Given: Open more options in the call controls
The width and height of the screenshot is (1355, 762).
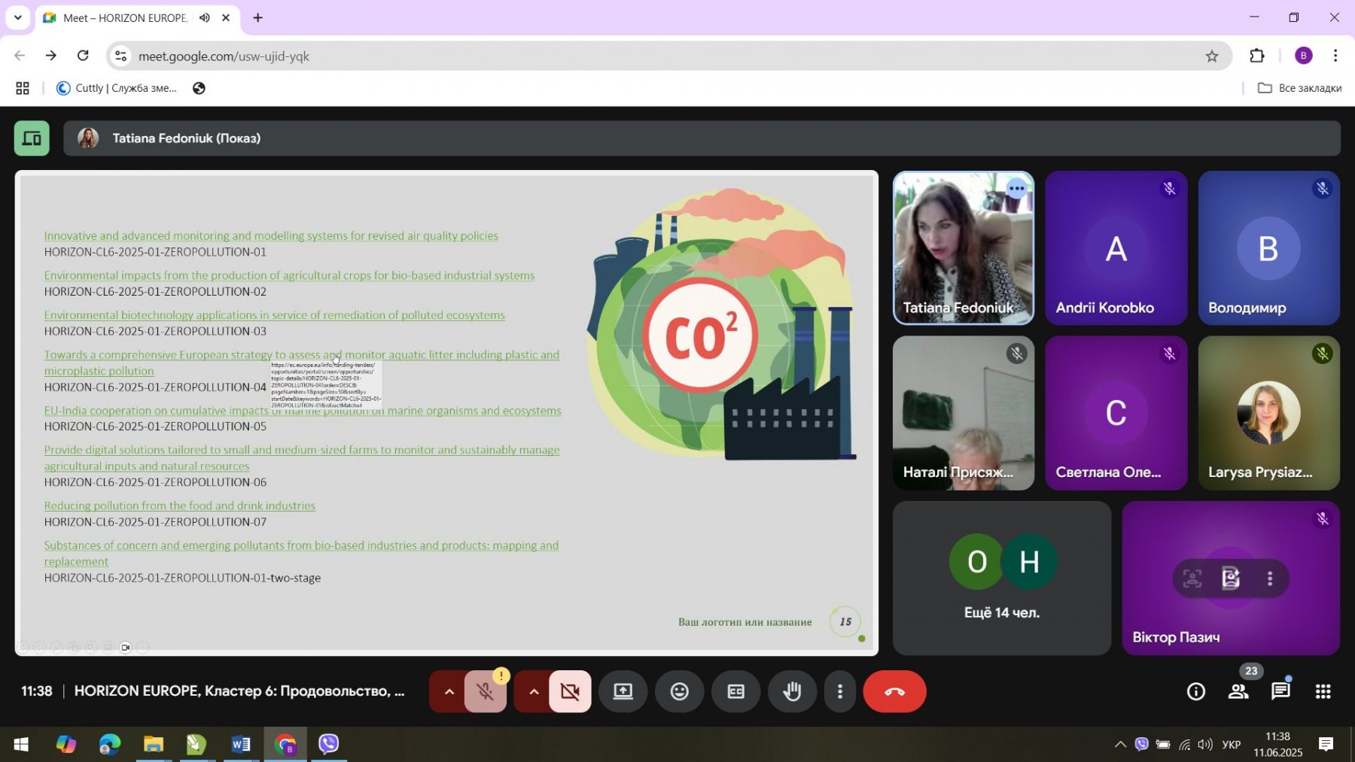Looking at the screenshot, I should [840, 691].
